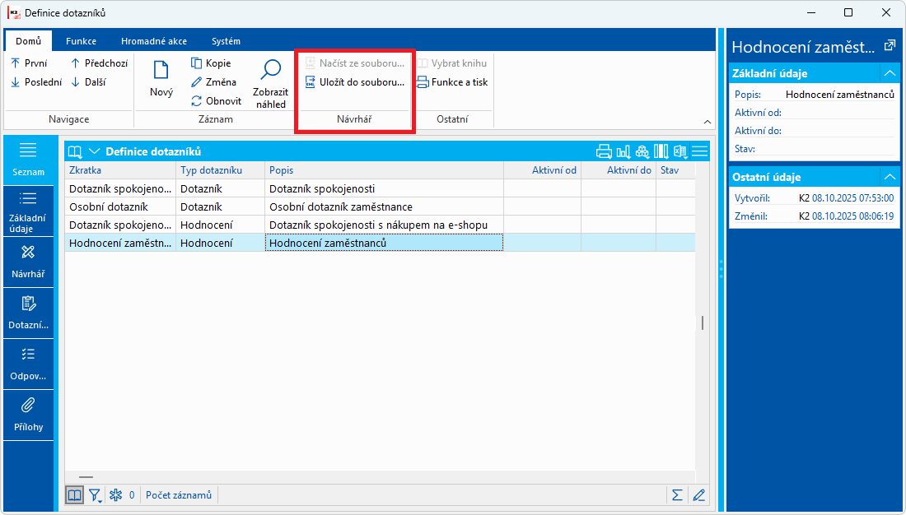Open Dotazní... sidebar page
Viewport: 906px width, 515px height.
[x=28, y=313]
